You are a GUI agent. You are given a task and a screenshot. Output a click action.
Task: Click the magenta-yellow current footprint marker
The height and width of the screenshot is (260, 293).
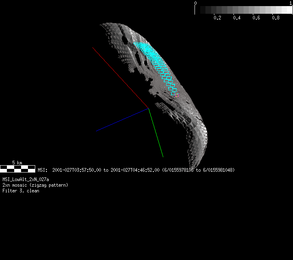[x=177, y=95]
